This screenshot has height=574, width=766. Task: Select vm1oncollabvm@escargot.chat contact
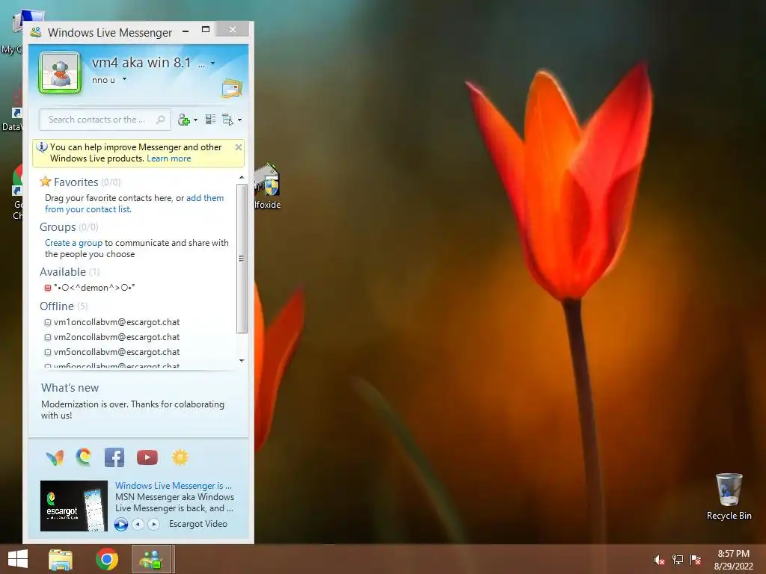[117, 322]
